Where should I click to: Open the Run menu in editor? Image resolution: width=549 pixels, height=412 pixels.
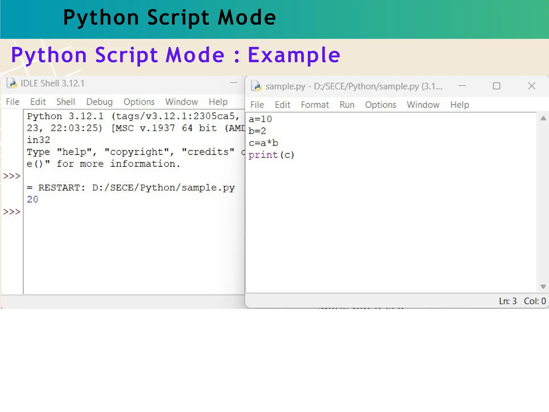pos(347,105)
